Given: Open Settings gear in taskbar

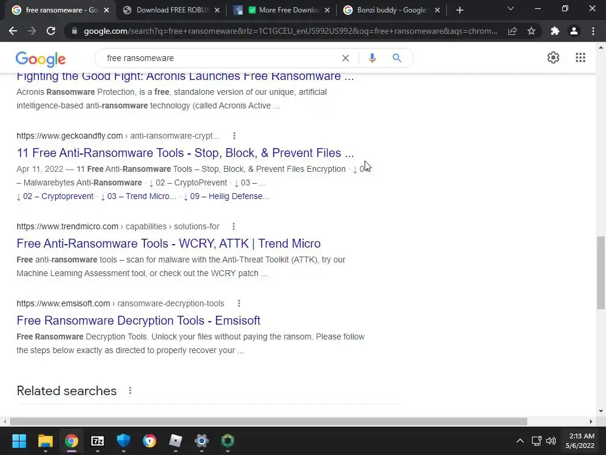Looking at the screenshot, I should pos(201,441).
